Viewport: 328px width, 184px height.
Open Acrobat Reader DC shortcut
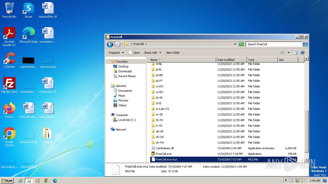9,37
